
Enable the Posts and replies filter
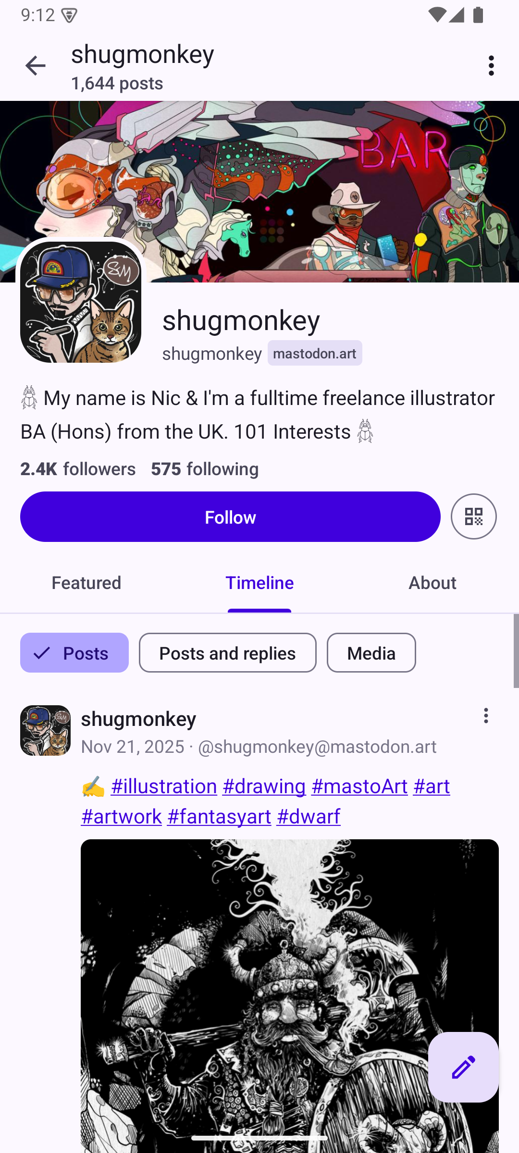(x=227, y=653)
